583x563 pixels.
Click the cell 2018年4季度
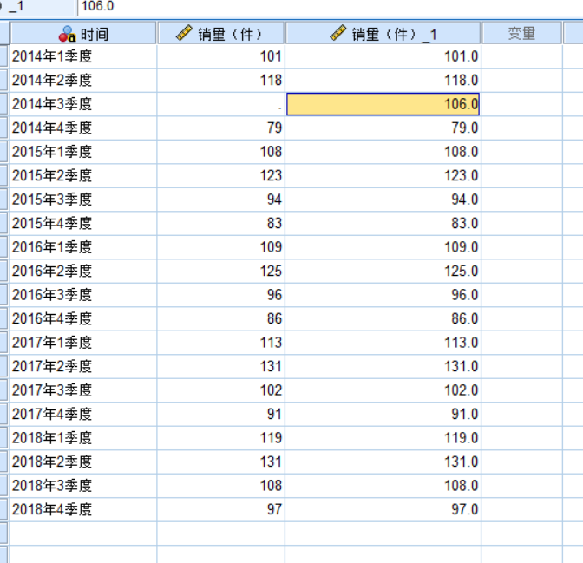click(83, 509)
